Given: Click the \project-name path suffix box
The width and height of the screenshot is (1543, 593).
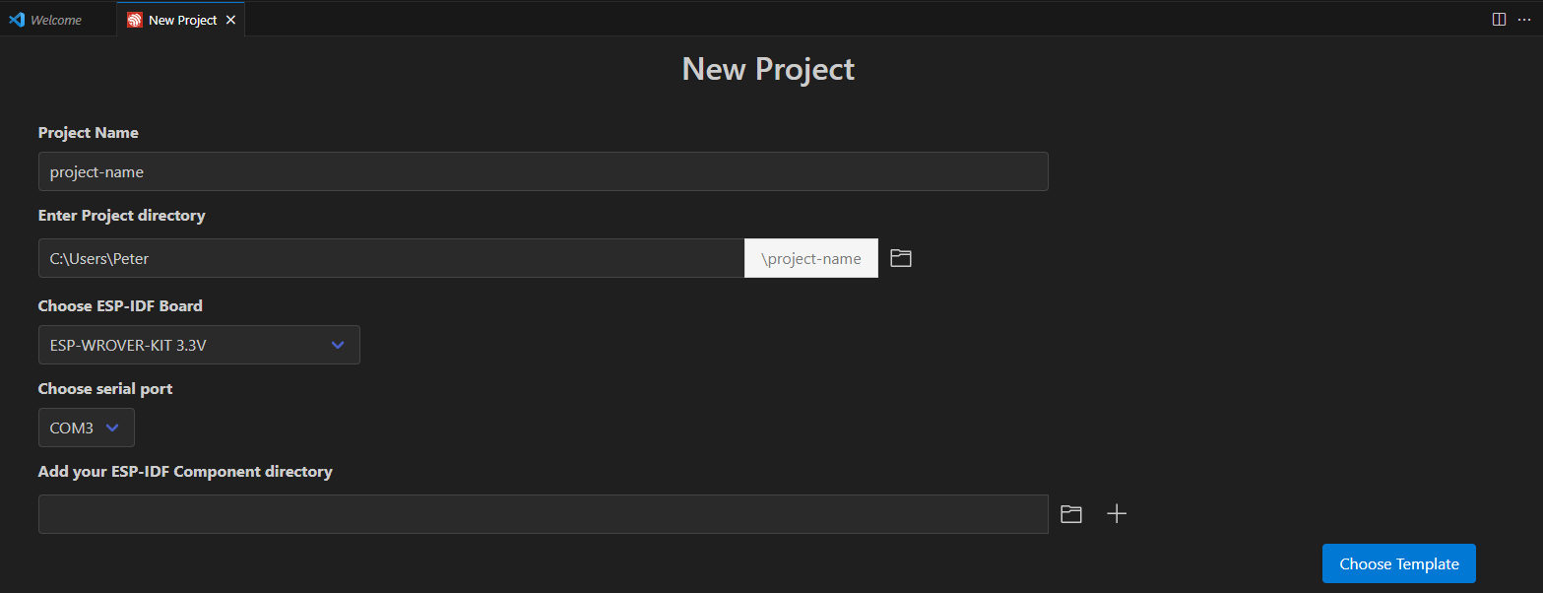Looking at the screenshot, I should click(810, 258).
